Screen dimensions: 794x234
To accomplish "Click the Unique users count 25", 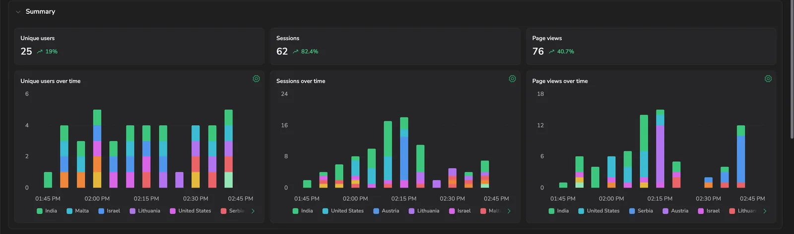I will pos(26,51).
